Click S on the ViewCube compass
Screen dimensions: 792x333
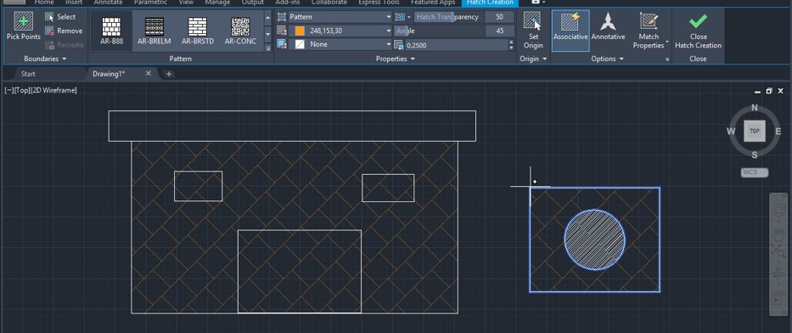click(x=755, y=155)
